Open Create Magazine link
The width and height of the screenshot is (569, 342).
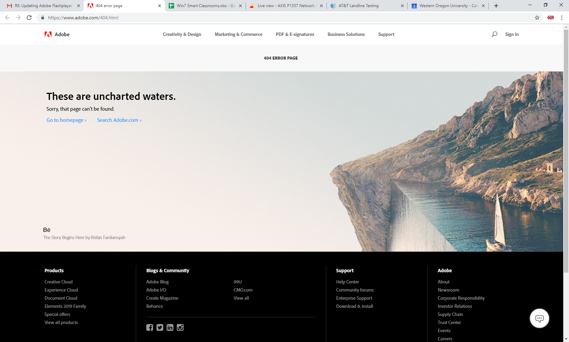[162, 298]
